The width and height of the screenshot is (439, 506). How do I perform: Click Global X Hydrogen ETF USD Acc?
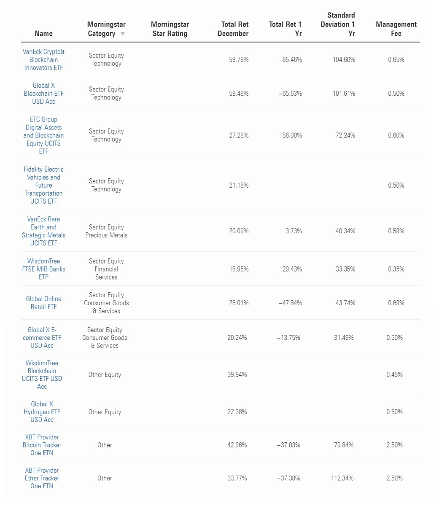(x=42, y=412)
